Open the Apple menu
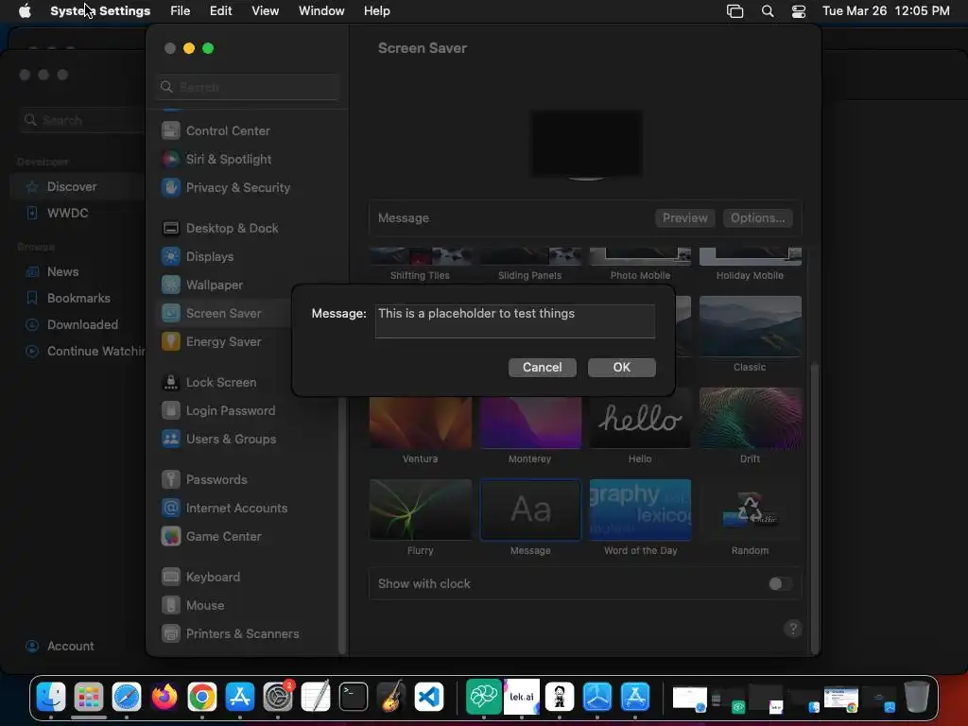 point(25,11)
